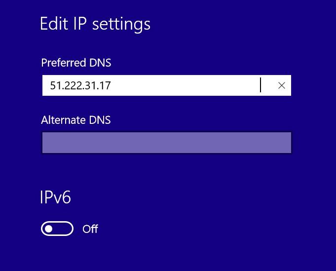Click the word DNS in the Preferred DNS label
This screenshot has width=336, height=271.
100,63
